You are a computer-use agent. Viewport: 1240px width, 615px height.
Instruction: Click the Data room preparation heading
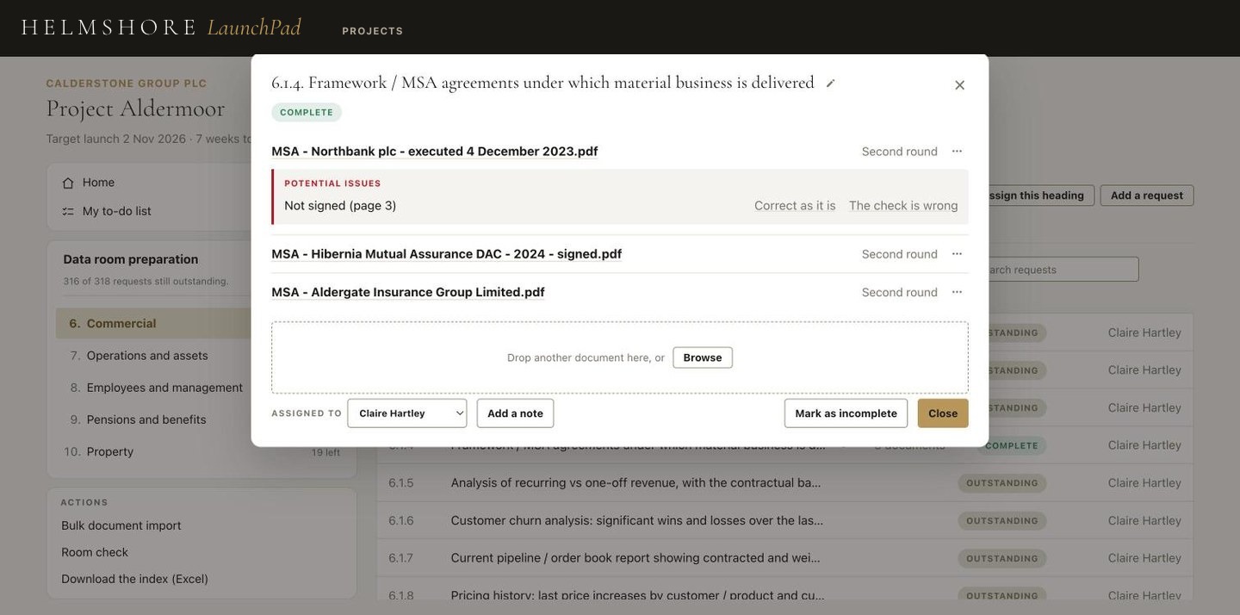pyautogui.click(x=131, y=259)
